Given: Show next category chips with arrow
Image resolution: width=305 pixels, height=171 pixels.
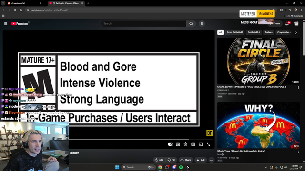Looking at the screenshot, I should pos(296,33).
